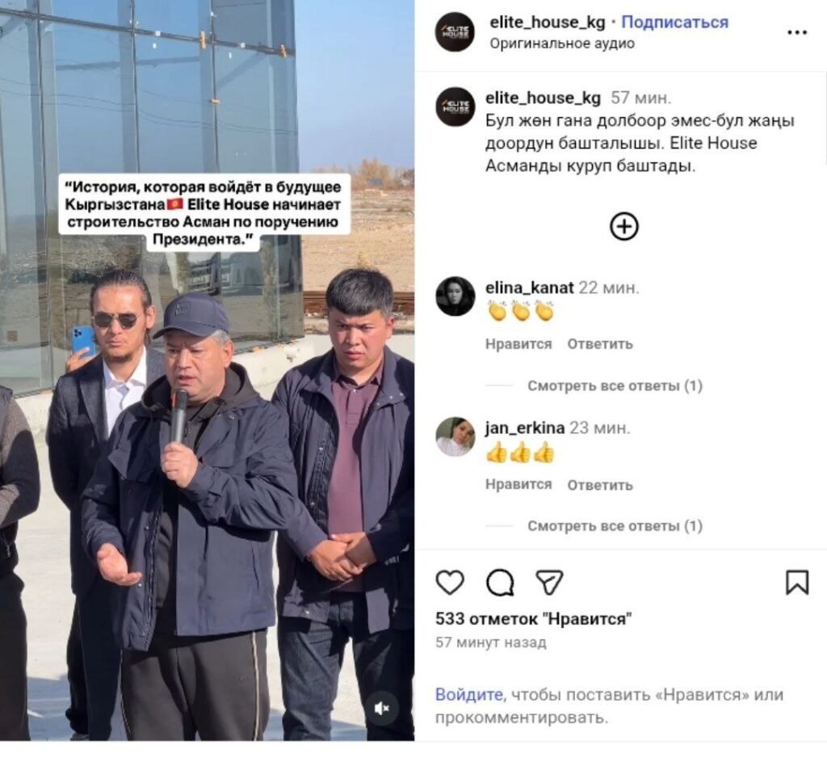Load more comments with the plus icon
The height and width of the screenshot is (775, 827).
pyautogui.click(x=624, y=227)
